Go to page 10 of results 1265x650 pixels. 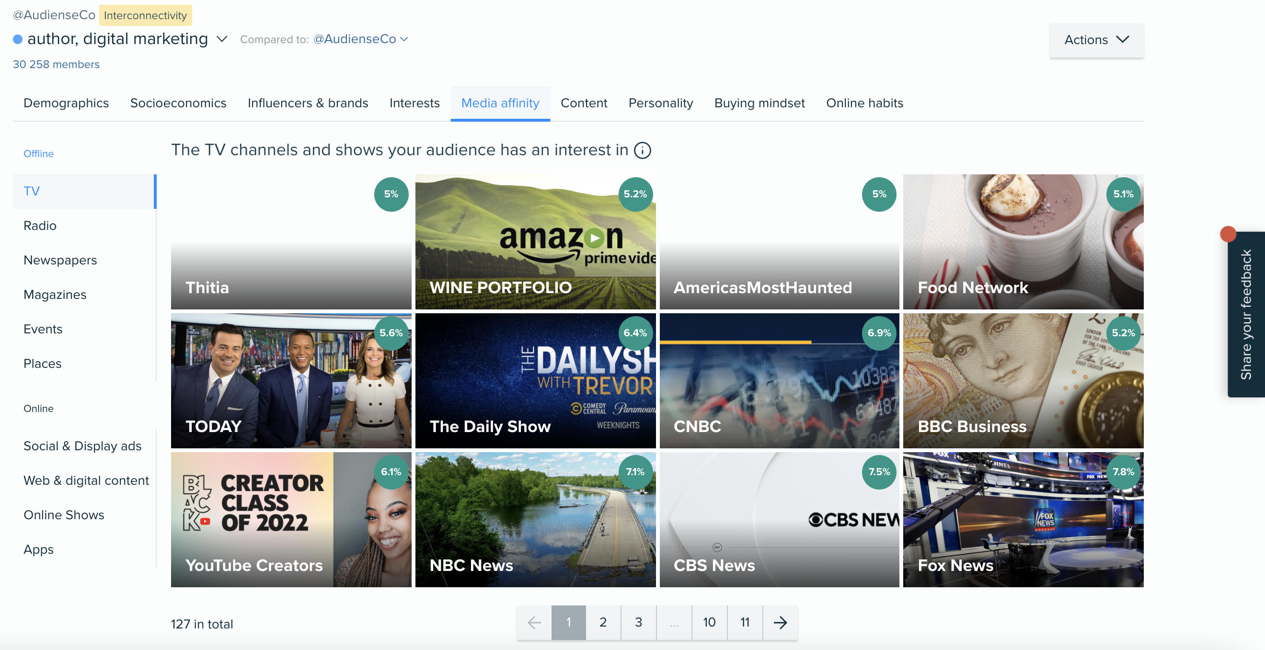709,622
